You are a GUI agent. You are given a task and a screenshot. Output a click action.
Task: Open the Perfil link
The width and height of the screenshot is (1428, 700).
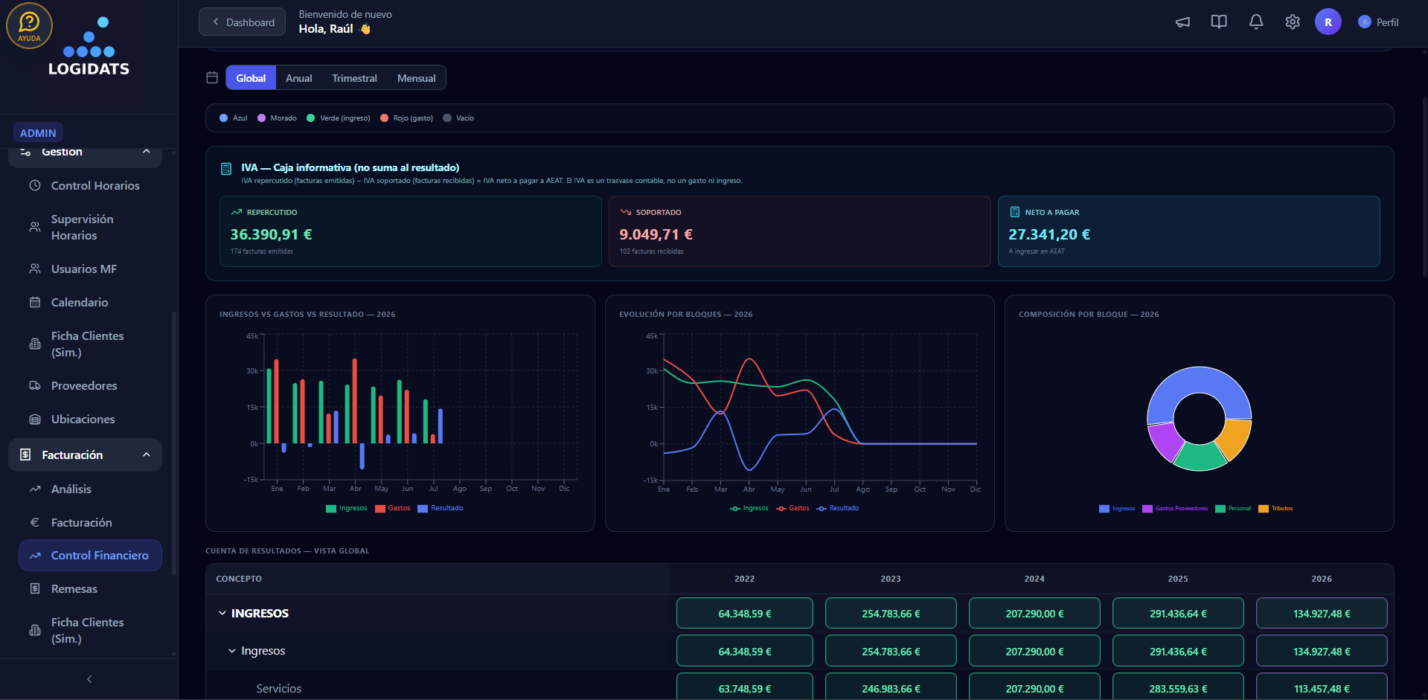(x=1379, y=22)
